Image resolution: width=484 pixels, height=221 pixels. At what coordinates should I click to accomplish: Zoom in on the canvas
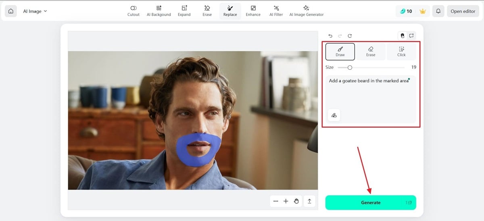pyautogui.click(x=286, y=201)
